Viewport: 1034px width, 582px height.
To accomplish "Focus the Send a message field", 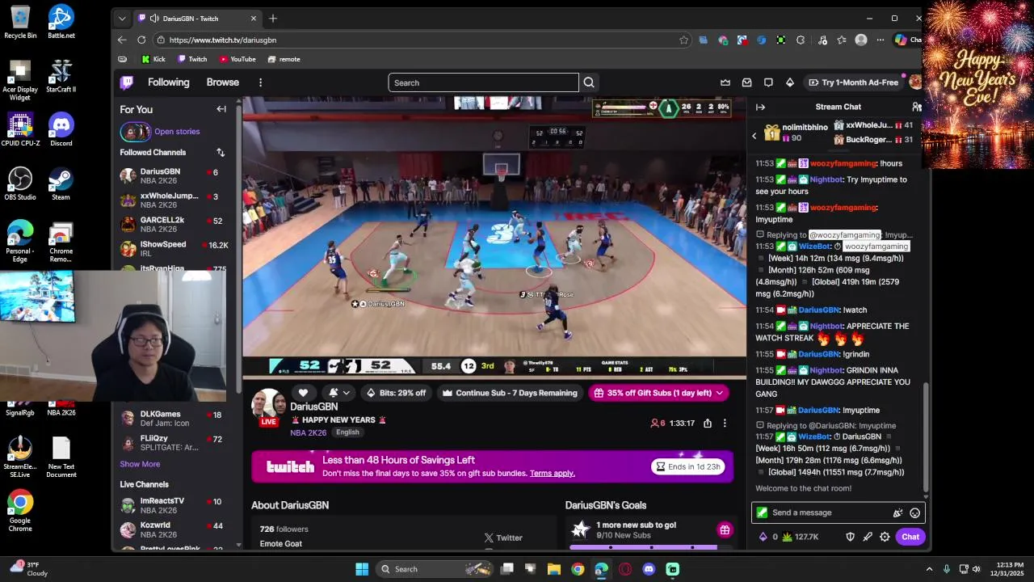I will tap(838, 512).
